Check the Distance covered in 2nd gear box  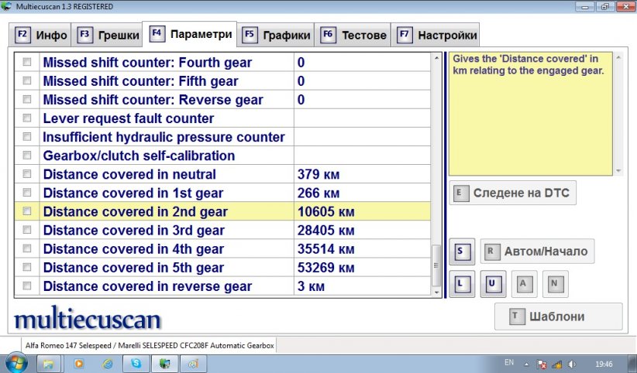[x=28, y=211]
